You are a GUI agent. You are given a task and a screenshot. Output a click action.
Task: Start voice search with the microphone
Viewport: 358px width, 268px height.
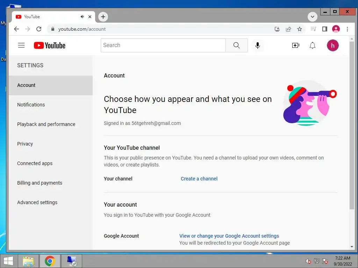click(x=258, y=45)
